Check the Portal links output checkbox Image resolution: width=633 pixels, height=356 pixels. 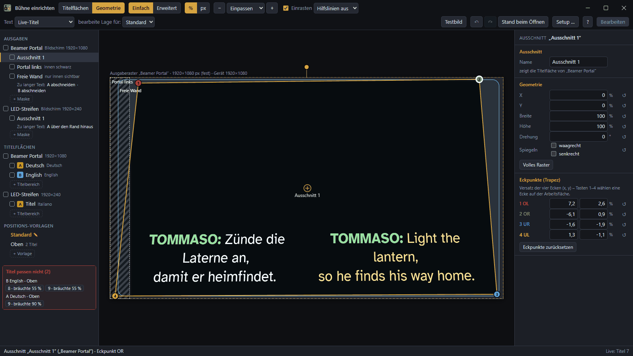12,67
